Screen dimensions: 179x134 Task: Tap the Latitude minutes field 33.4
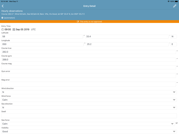pyautogui.click(x=127, y=37)
